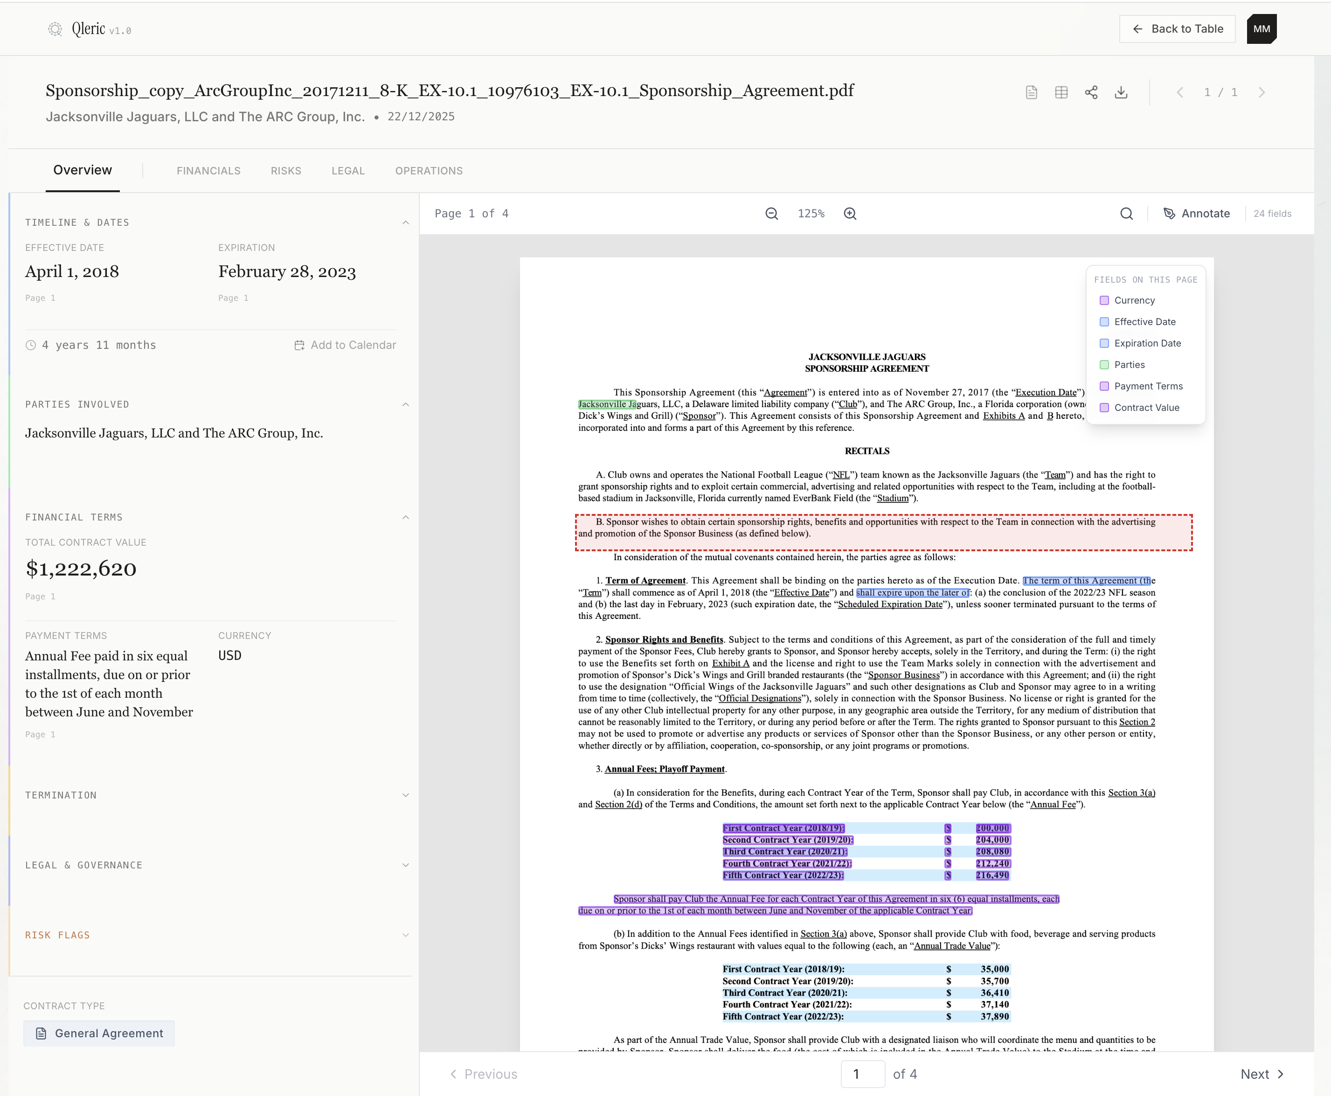Open the table view icon
This screenshot has height=1096, width=1331.
tap(1061, 92)
